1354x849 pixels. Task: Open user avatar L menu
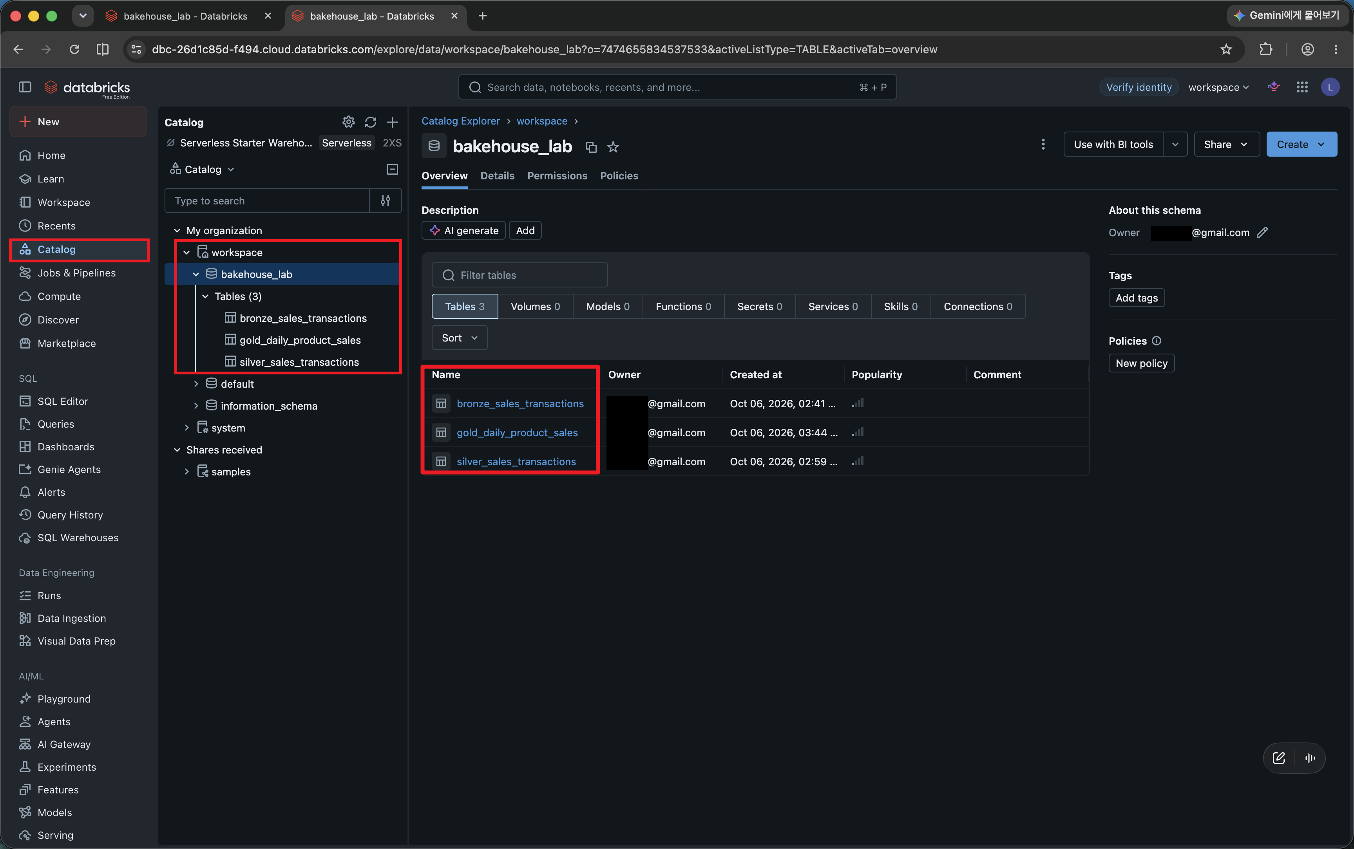pyautogui.click(x=1330, y=87)
